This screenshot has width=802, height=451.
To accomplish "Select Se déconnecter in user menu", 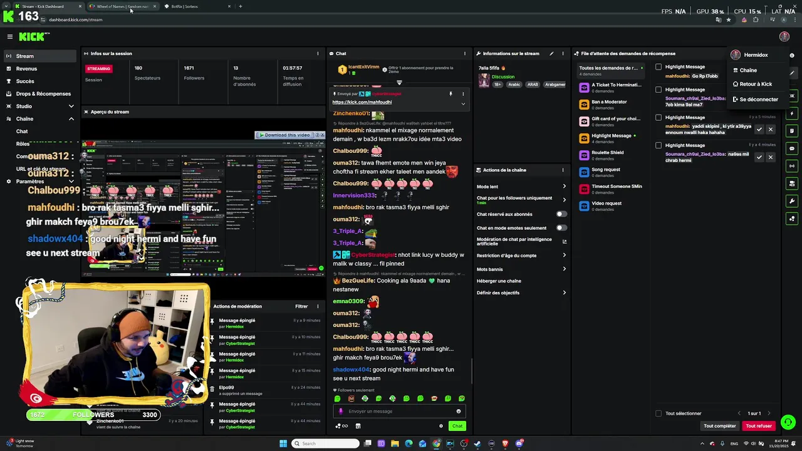I will coord(755,100).
